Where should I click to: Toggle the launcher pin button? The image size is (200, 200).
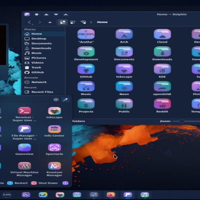65,99
